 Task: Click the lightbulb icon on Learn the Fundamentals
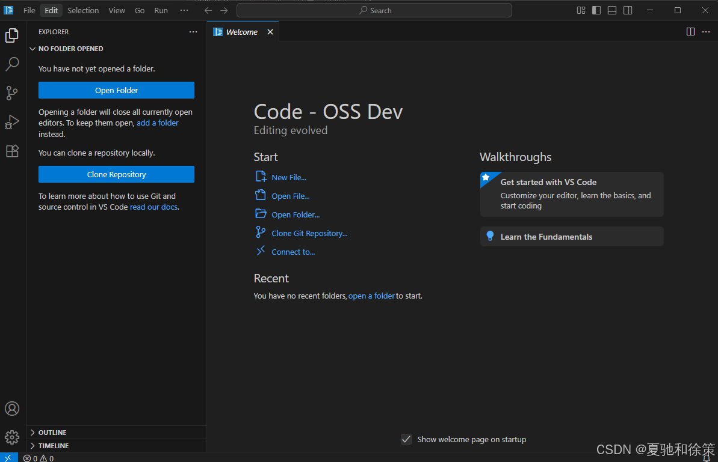coord(490,236)
